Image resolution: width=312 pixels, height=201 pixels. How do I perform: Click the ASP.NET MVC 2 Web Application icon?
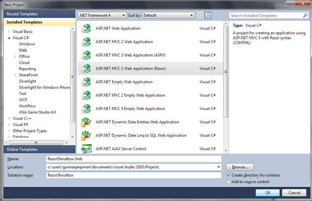pos(86,42)
